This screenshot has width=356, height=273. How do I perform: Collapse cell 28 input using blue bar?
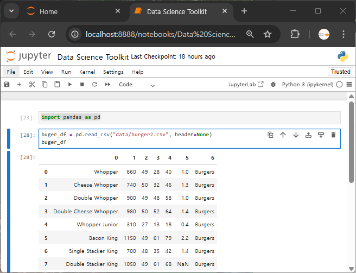click(9, 138)
